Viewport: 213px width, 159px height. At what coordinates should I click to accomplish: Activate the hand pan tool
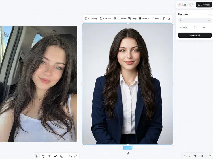(43, 156)
